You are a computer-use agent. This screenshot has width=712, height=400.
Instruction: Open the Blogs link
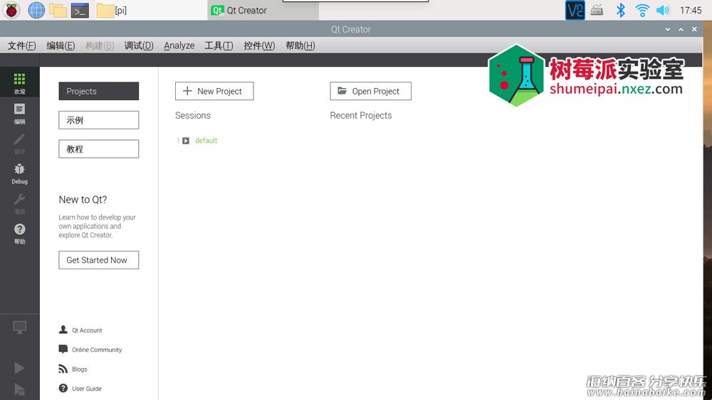pos(80,369)
